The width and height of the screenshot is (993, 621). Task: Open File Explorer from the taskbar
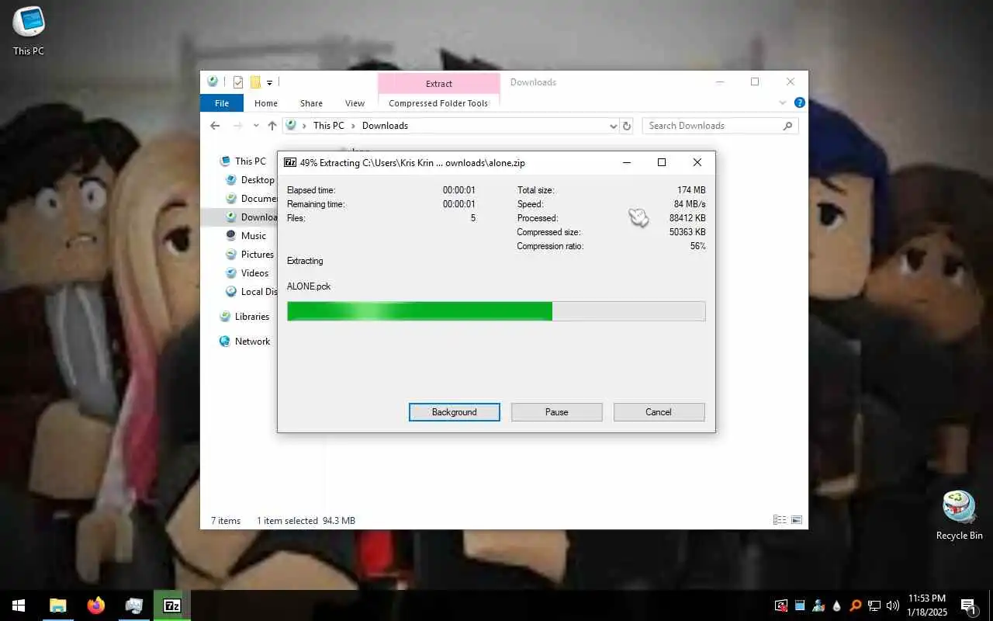tap(57, 605)
